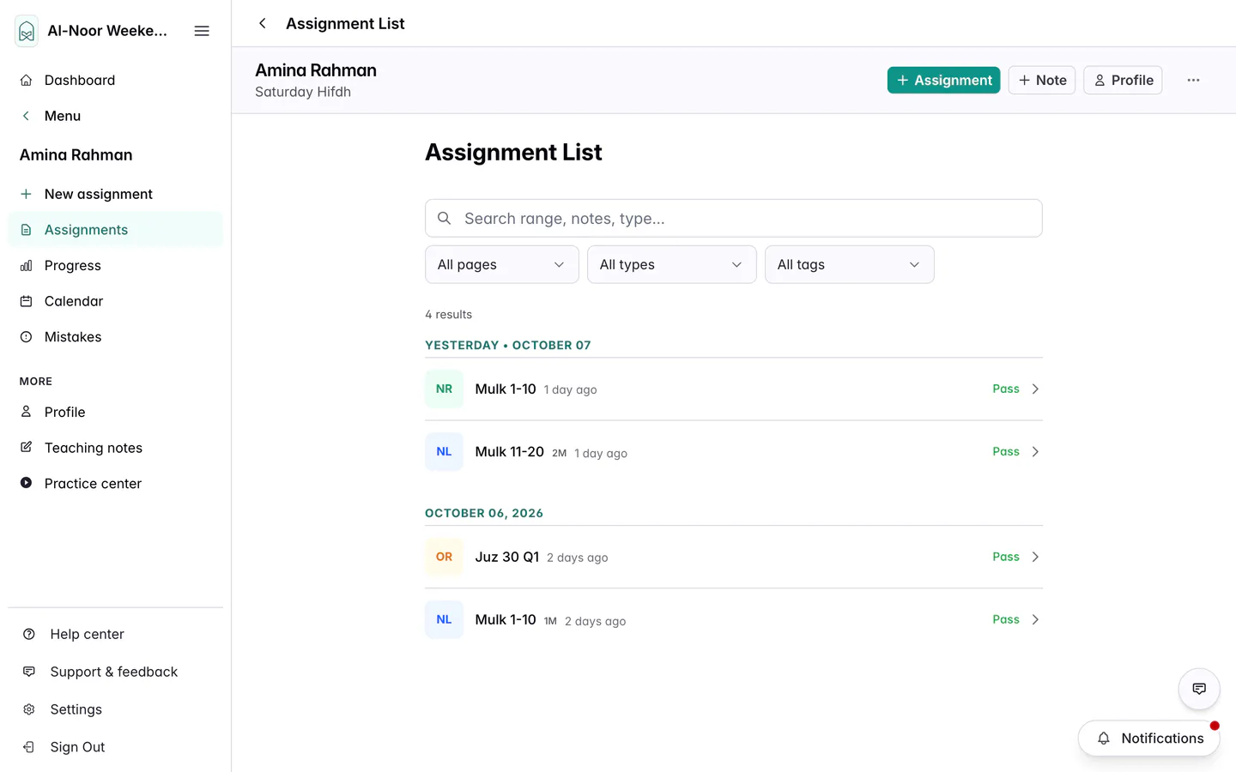The image size is (1236, 772).
Task: Open Profile under the More section
Action: [x=115, y=412]
